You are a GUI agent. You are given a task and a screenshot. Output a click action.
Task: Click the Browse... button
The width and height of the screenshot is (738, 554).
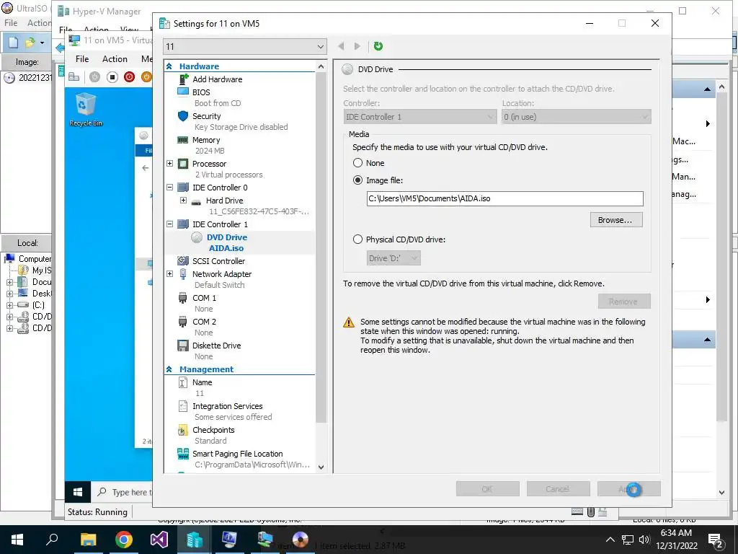[616, 220]
